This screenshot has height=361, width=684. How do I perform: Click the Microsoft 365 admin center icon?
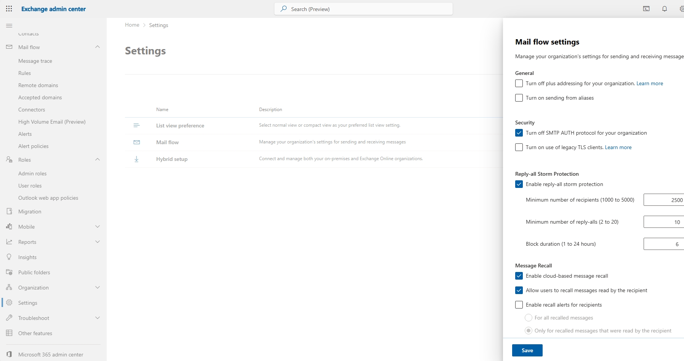pos(9,354)
